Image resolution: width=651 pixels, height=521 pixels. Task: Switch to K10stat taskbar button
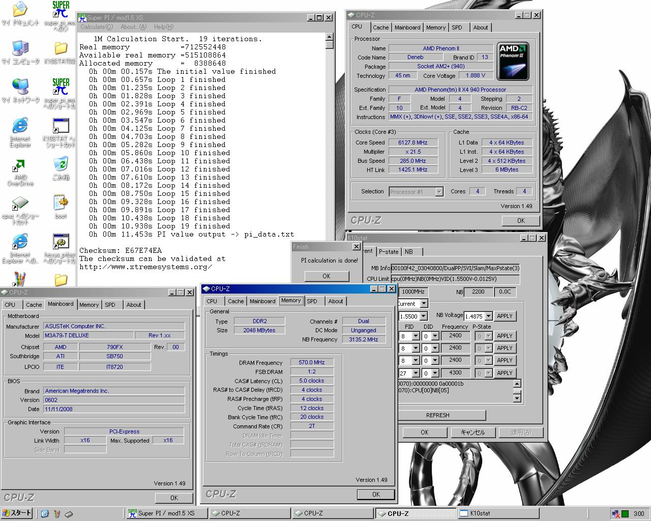point(498,513)
